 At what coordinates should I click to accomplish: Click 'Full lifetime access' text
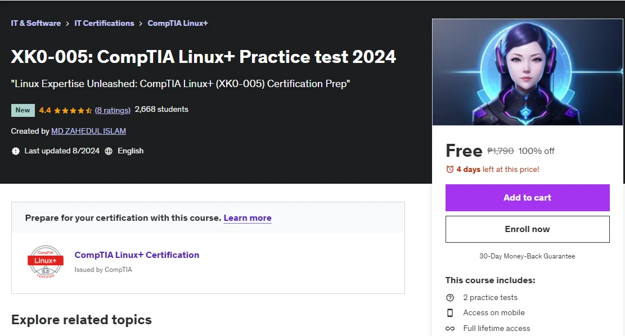tap(497, 329)
